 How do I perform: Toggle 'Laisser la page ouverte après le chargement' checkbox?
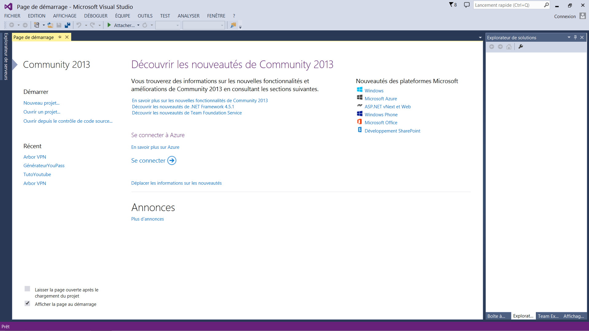(27, 289)
